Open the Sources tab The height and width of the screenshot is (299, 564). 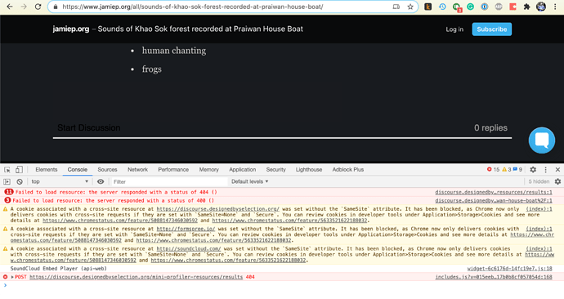pos(107,170)
